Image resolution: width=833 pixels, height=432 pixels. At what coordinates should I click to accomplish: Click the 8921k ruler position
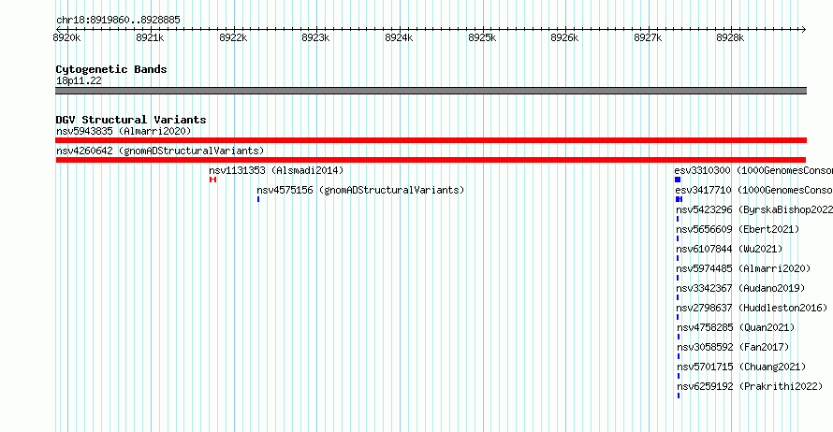click(x=150, y=37)
